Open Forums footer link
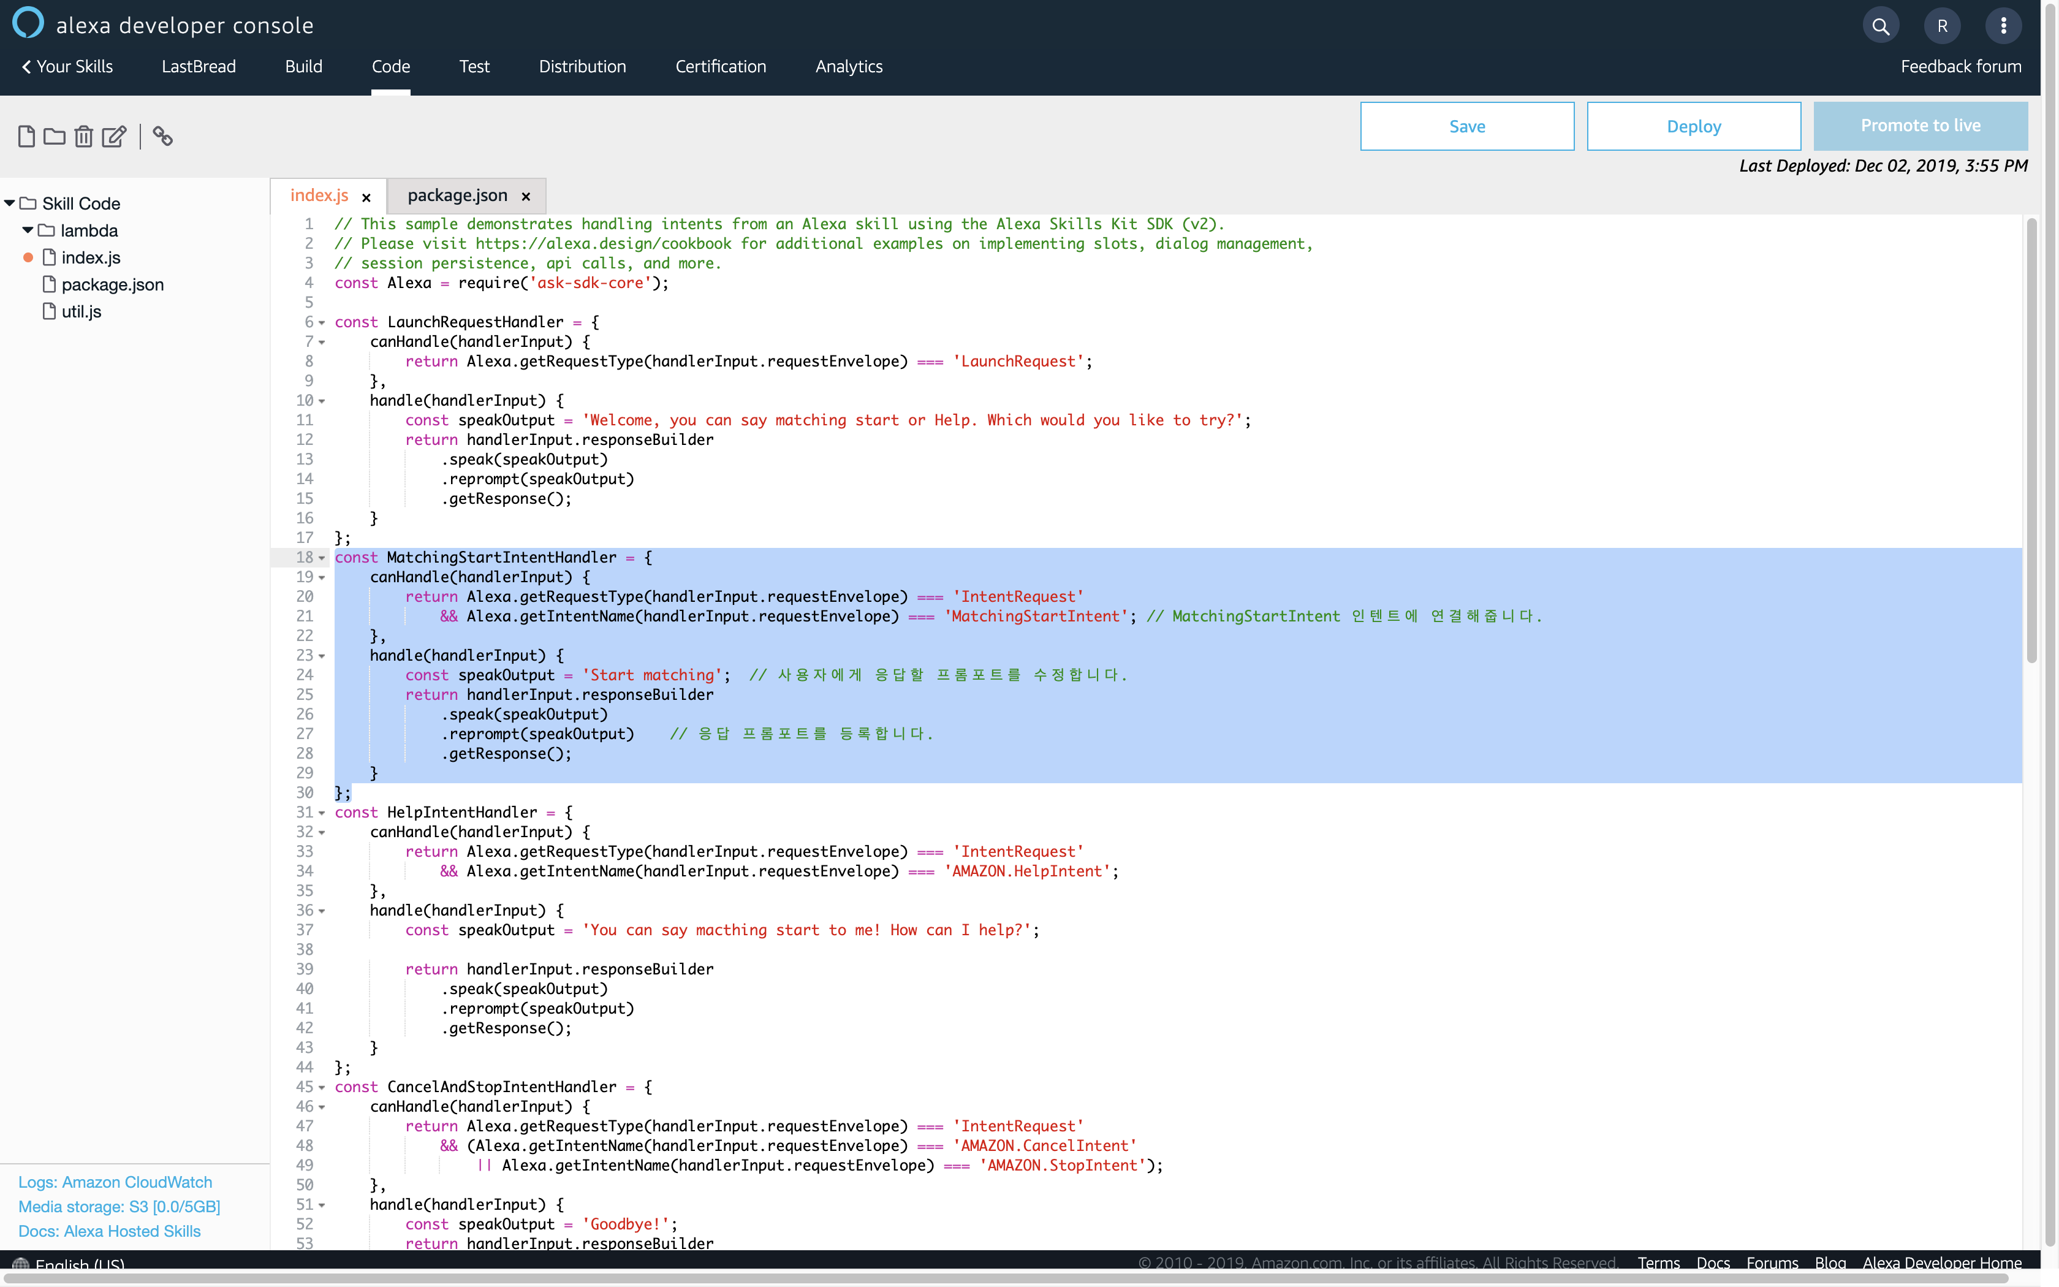2059x1287 pixels. click(x=1772, y=1262)
